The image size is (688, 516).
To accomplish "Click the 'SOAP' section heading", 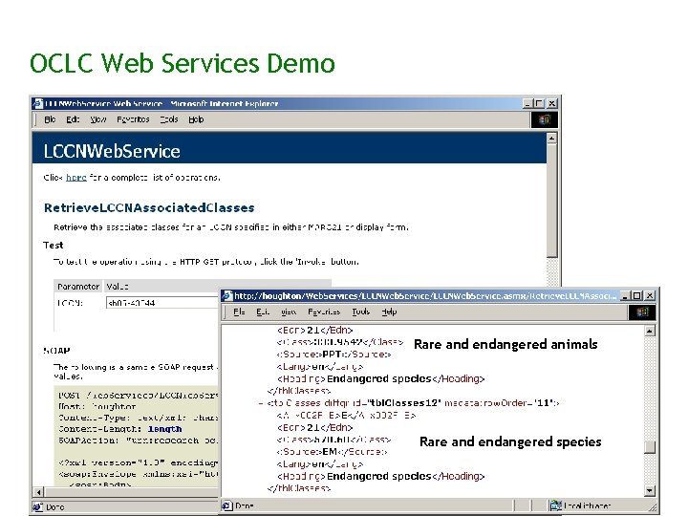I will tap(56, 351).
